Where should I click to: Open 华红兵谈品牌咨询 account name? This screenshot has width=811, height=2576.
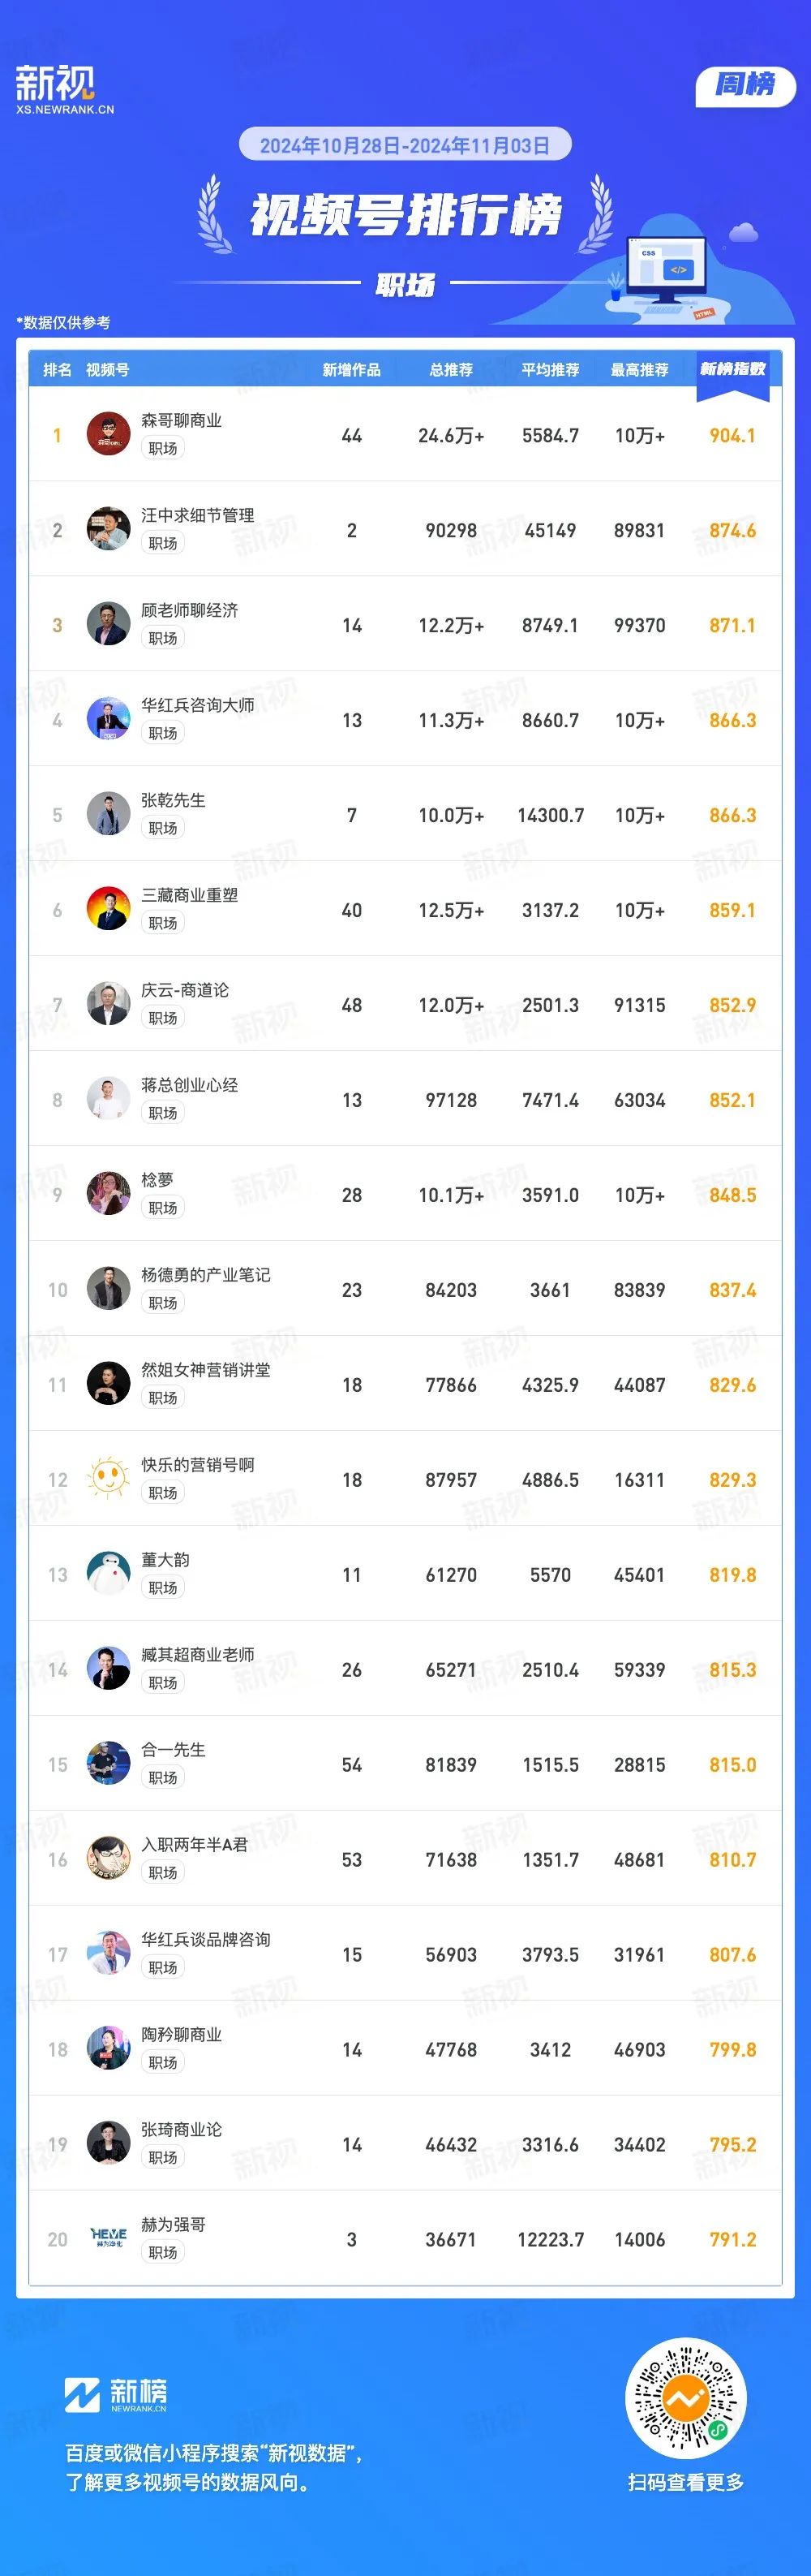click(x=206, y=1939)
